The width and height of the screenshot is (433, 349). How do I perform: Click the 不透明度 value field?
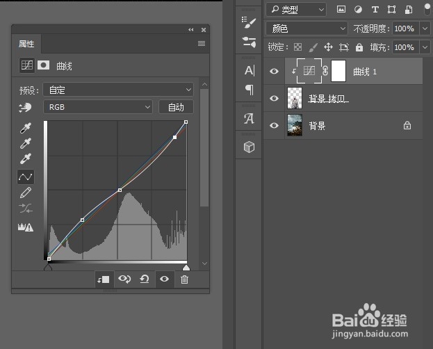[x=406, y=29]
